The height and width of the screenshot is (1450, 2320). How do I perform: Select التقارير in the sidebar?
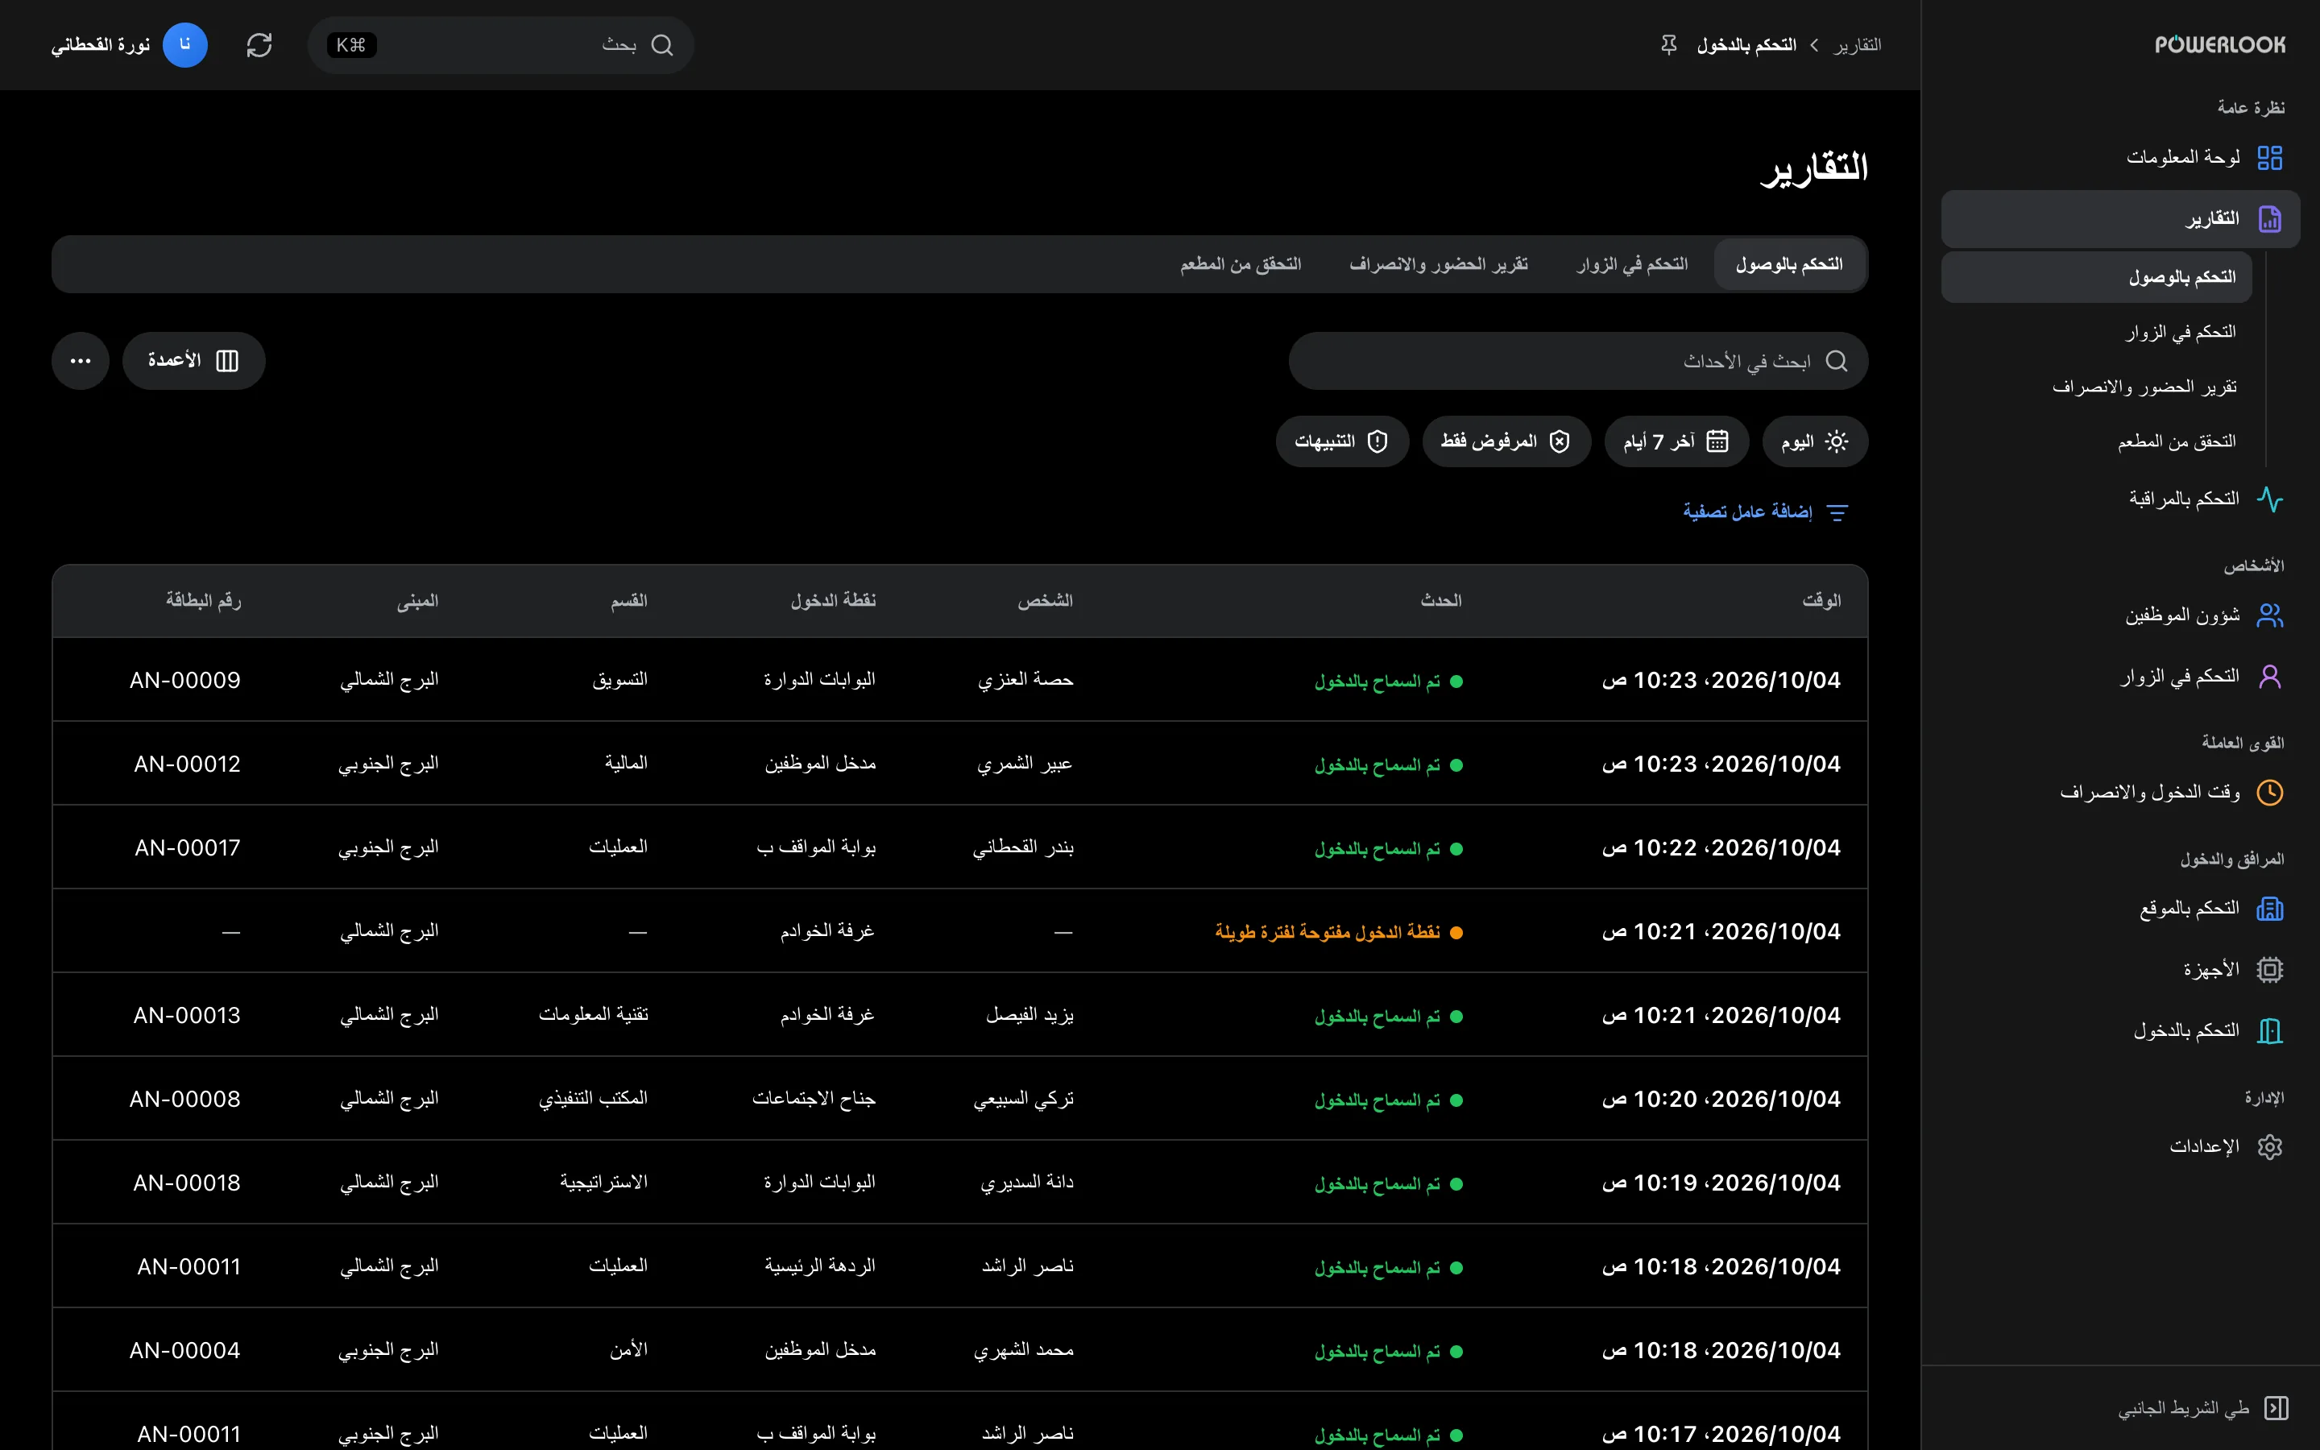point(2120,220)
